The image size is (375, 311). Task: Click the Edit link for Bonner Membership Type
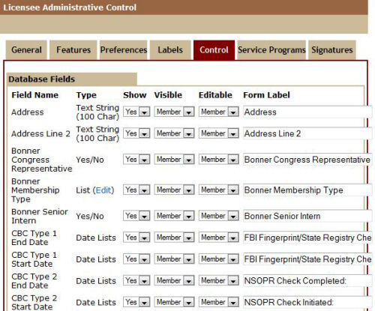coord(103,190)
